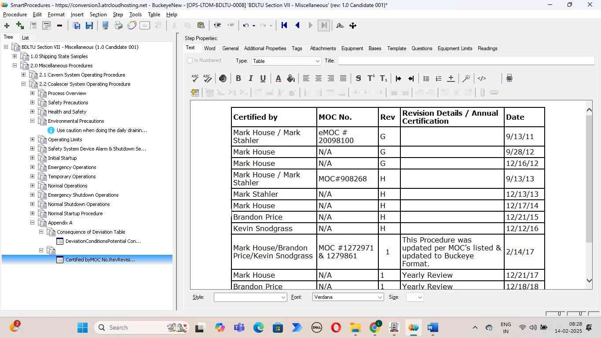Enable the Is Numbered checkbox
This screenshot has height=338, width=601.
pos(190,61)
